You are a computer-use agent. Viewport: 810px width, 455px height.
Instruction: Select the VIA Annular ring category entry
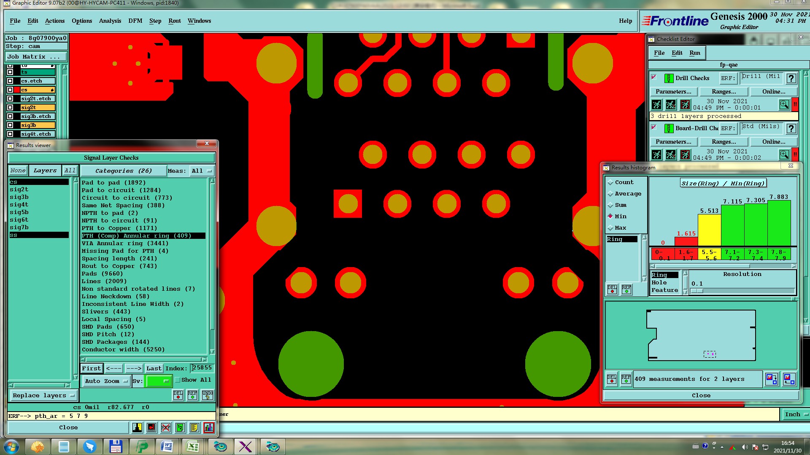pos(125,243)
